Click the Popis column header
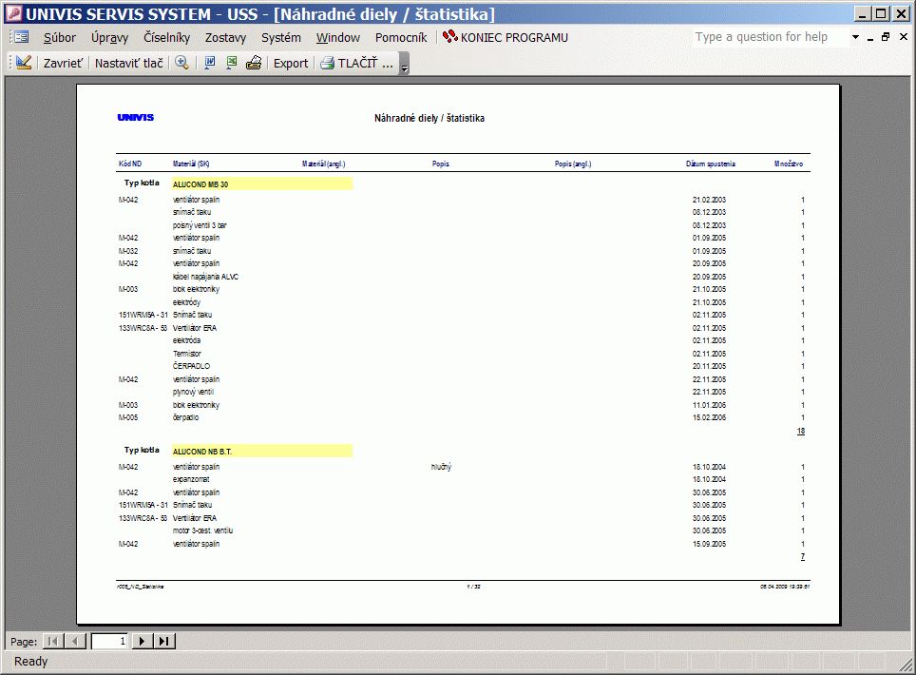 click(441, 164)
